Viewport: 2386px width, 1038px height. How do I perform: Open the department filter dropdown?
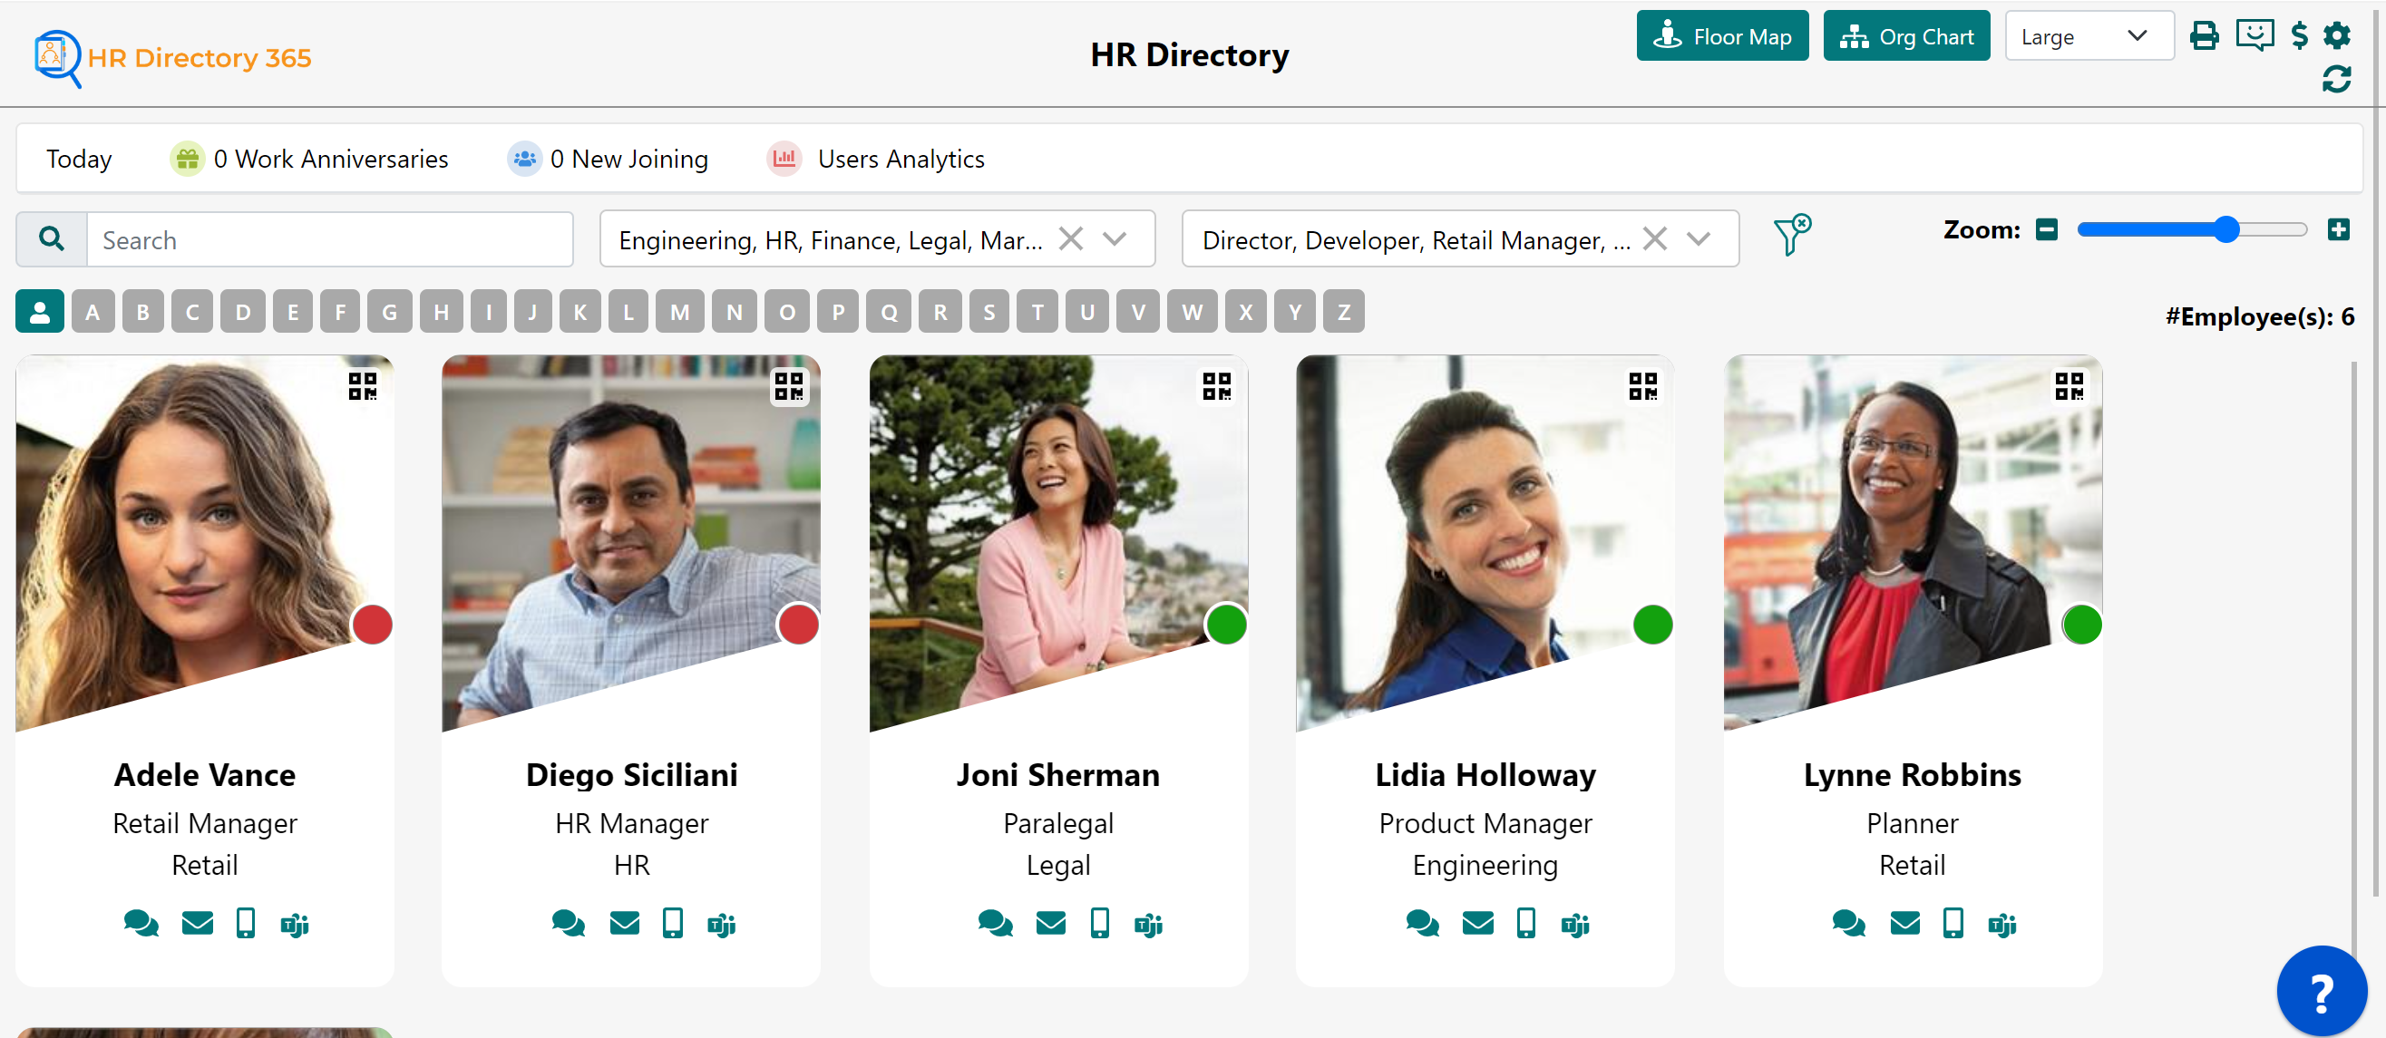click(x=1116, y=239)
